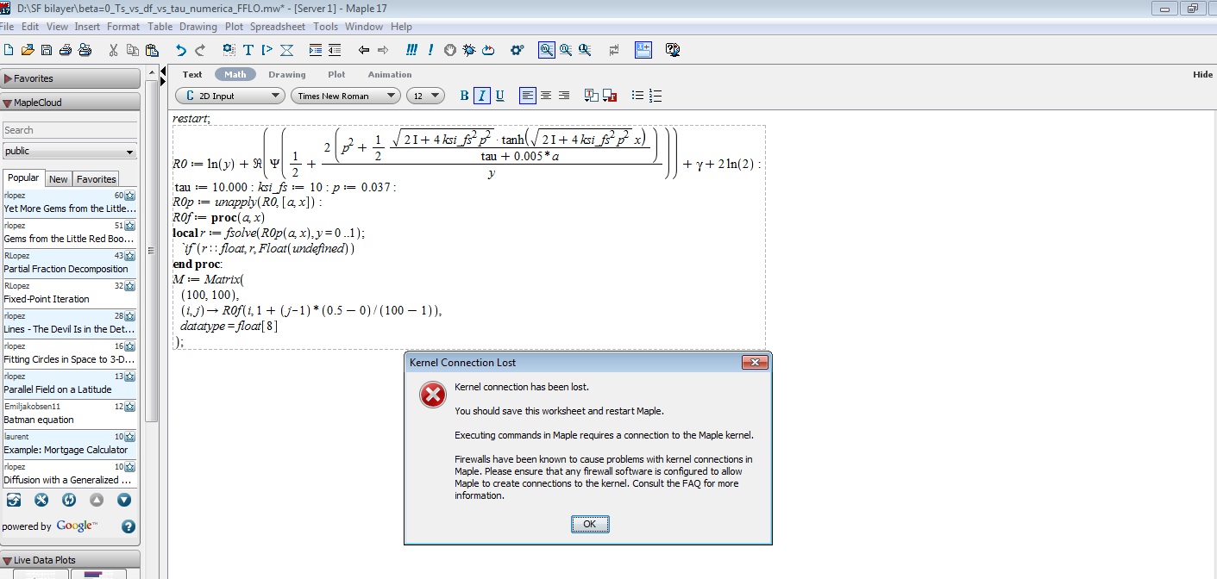Open the File menu
Image resolution: width=1217 pixels, height=579 pixels.
(7, 27)
